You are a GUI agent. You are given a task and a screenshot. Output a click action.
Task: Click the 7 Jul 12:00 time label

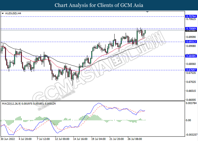click(x=43, y=139)
